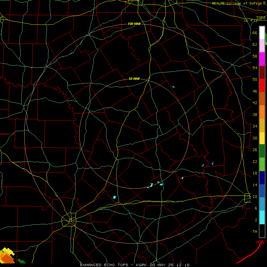Click the 30 legend number
The height and width of the screenshot is (267, 267).
click(255, 138)
